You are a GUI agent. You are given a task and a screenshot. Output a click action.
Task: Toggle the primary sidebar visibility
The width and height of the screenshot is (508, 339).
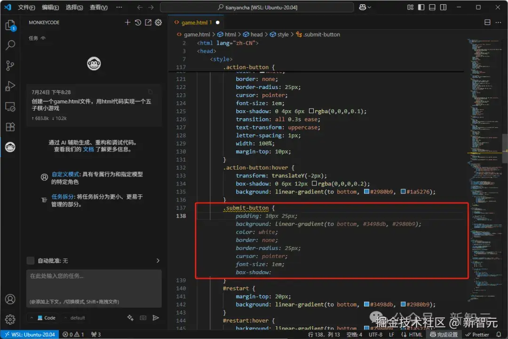point(421,7)
